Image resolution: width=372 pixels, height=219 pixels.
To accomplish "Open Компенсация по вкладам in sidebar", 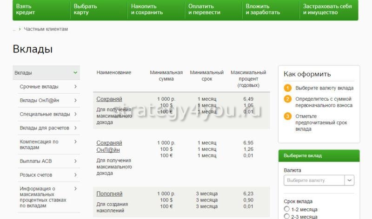I will 39,145.
